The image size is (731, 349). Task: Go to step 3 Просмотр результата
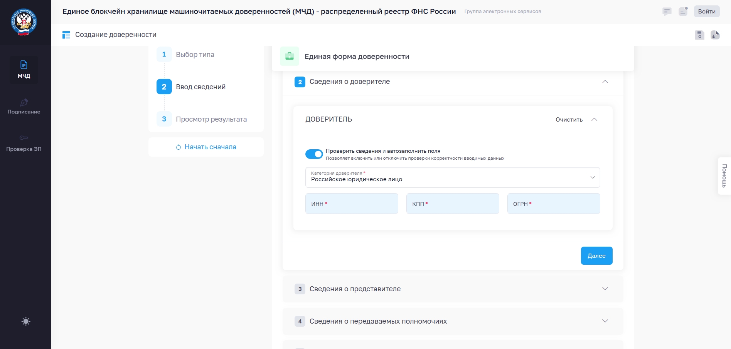(x=211, y=119)
